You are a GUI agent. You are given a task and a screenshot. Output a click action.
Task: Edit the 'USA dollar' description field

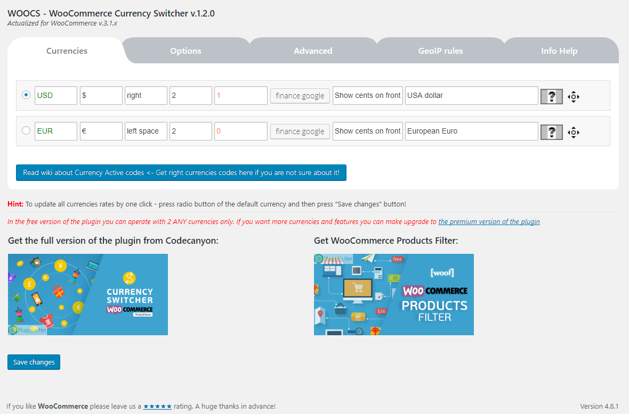[x=471, y=95]
